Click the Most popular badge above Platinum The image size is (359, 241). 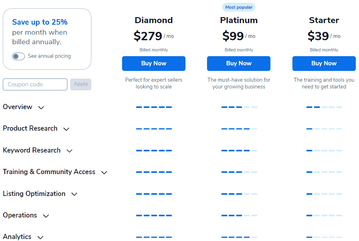click(x=239, y=7)
